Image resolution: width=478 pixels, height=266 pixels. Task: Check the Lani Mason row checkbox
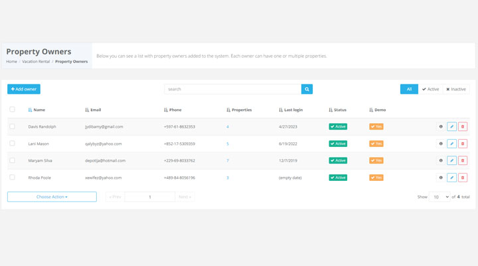(12, 143)
